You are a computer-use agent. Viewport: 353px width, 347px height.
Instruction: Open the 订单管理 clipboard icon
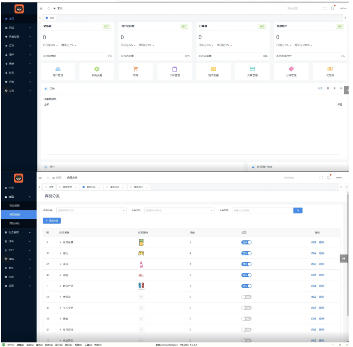pyautogui.click(x=175, y=69)
